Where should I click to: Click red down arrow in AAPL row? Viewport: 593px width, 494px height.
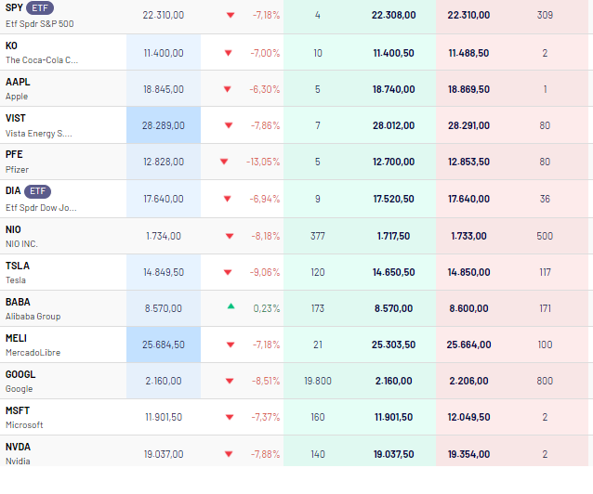click(228, 89)
